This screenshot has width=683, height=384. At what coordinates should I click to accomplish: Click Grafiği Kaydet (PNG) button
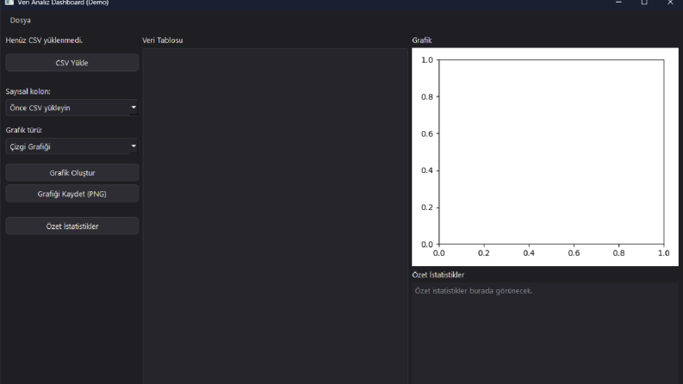71,194
